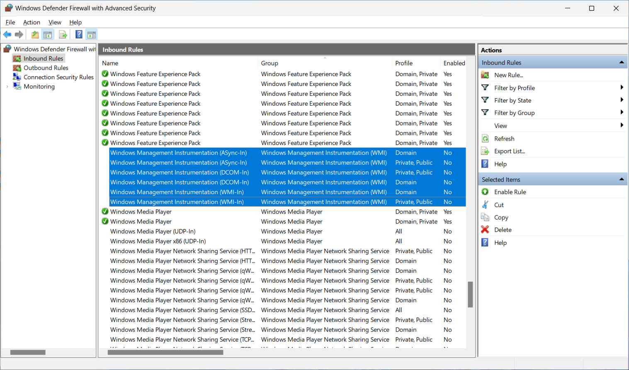Click the green Enable Rule icon
The image size is (629, 370).
pyautogui.click(x=485, y=192)
